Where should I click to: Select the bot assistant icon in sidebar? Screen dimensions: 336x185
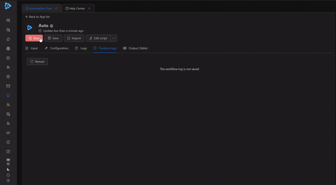[x=8, y=30]
